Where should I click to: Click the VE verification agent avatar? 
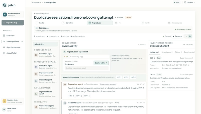coord(36,107)
